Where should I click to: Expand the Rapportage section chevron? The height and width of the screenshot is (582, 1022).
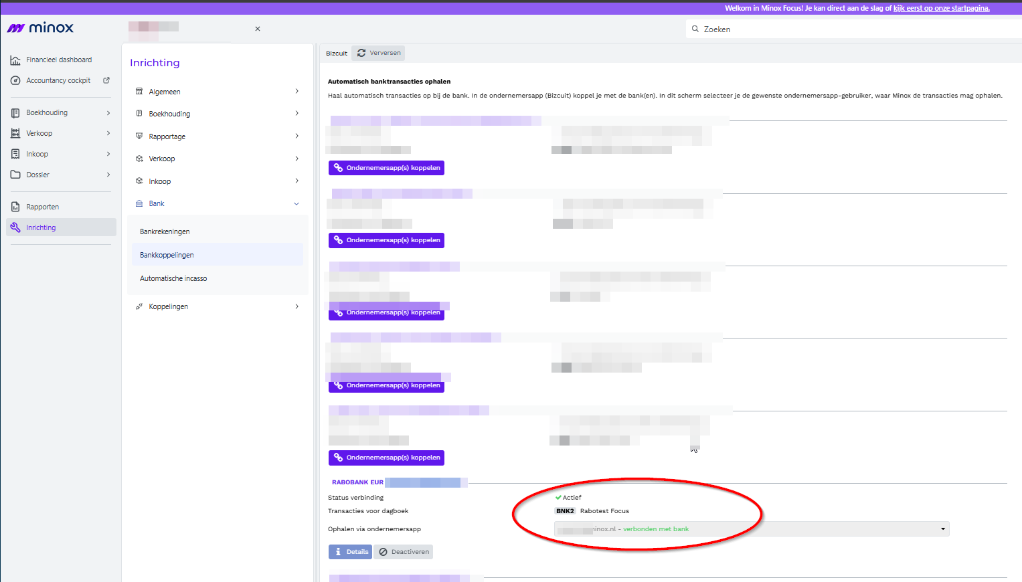tap(296, 136)
